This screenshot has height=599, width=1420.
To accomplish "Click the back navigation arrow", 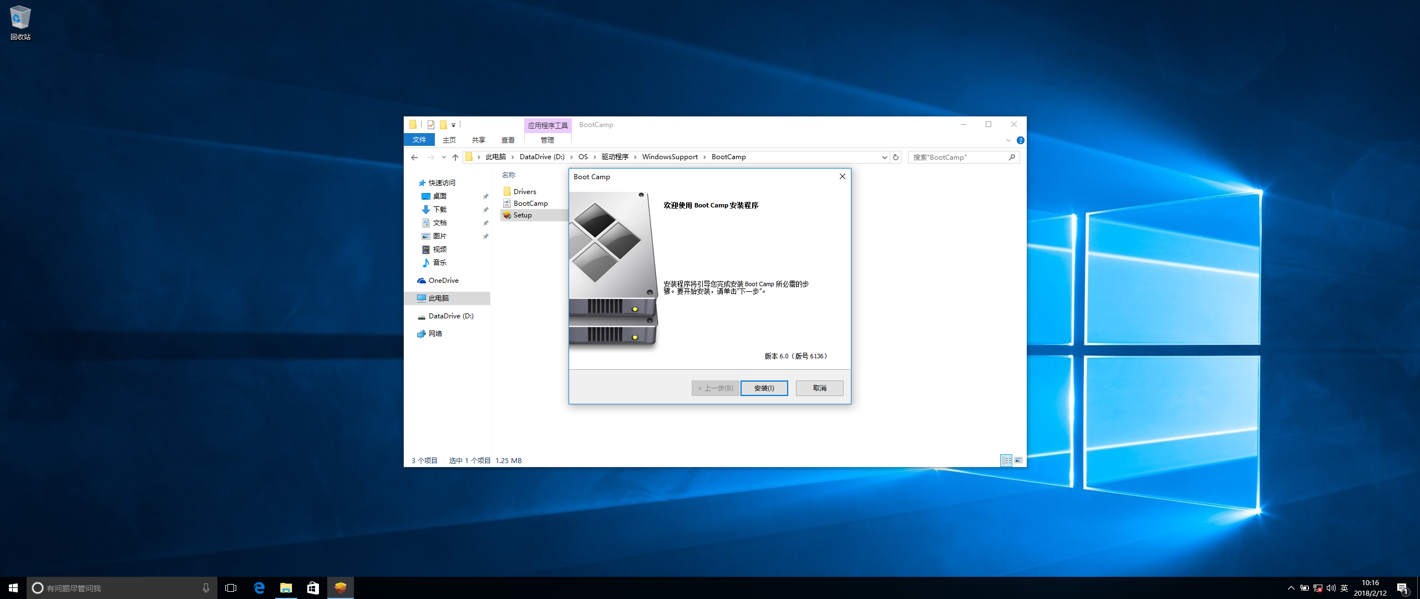I will coord(414,158).
